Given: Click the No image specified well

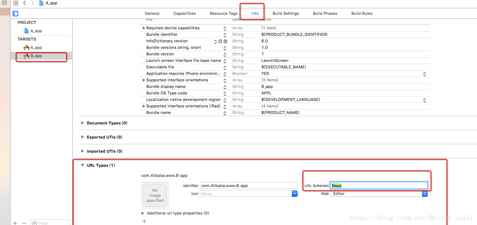Looking at the screenshot, I should pos(155,195).
